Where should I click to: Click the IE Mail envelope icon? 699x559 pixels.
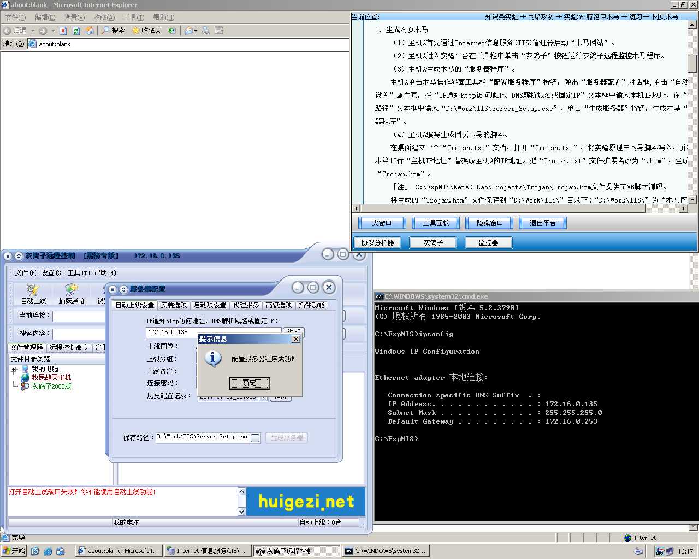[x=188, y=31]
